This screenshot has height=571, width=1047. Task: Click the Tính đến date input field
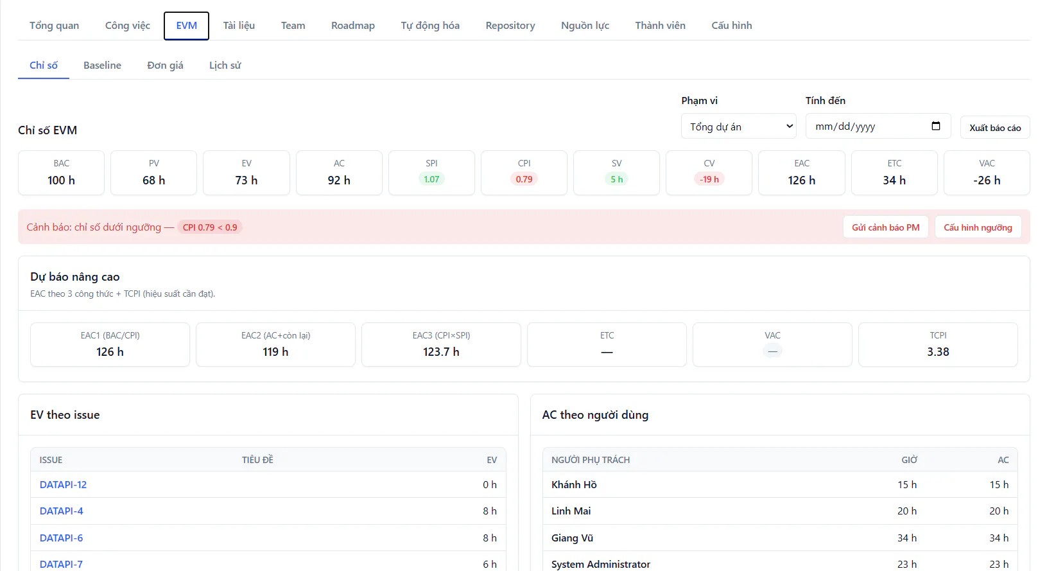[x=878, y=127]
